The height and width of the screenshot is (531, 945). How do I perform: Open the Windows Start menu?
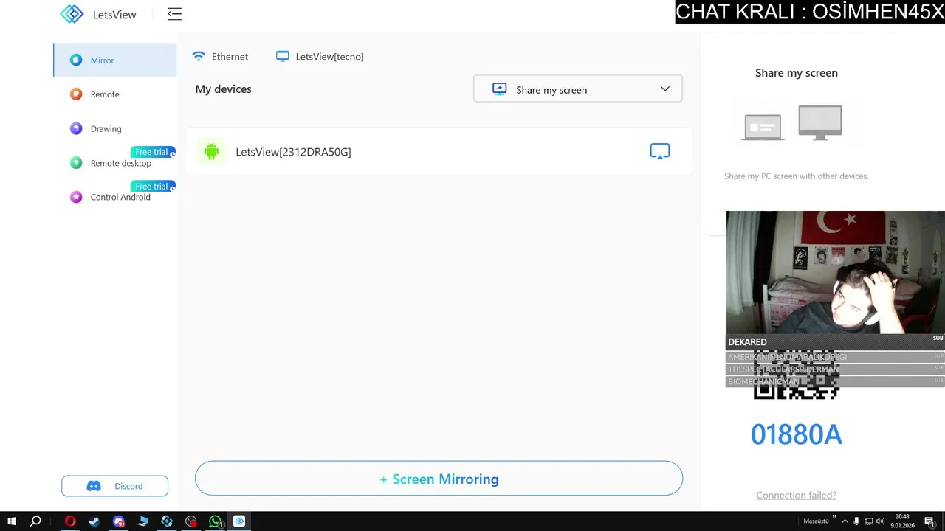[11, 521]
